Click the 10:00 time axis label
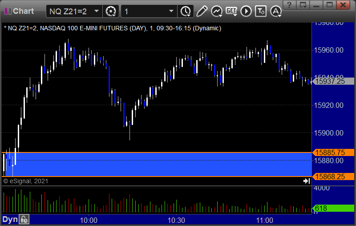 point(89,220)
